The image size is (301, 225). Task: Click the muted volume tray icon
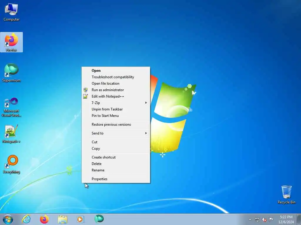coord(264,220)
